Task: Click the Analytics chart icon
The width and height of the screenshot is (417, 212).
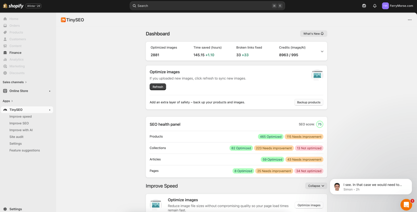Action: coord(5,59)
